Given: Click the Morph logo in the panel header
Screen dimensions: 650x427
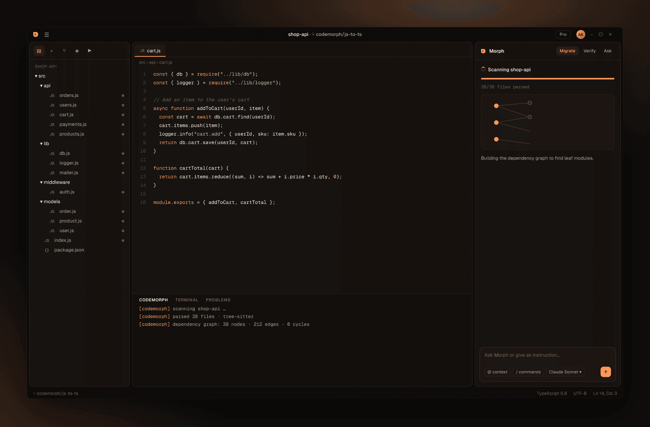Looking at the screenshot, I should [x=483, y=51].
